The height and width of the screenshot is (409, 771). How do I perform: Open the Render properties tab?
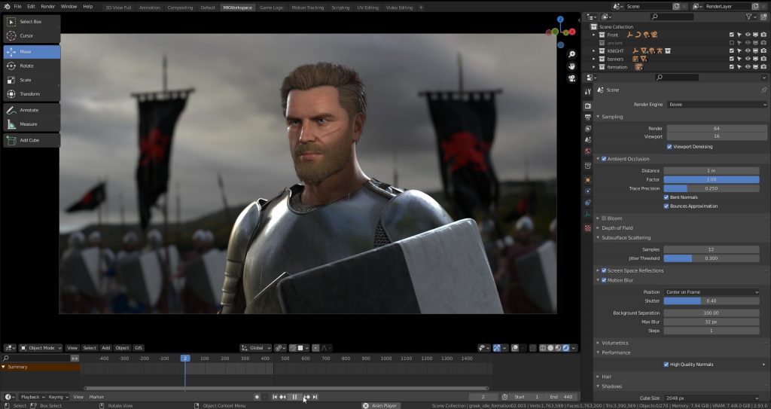pyautogui.click(x=587, y=105)
